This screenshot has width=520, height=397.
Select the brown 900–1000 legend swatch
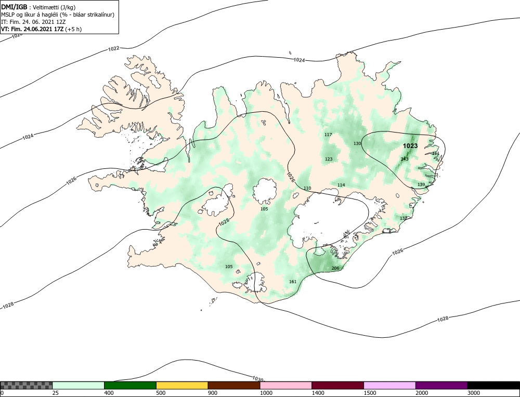coord(234,385)
